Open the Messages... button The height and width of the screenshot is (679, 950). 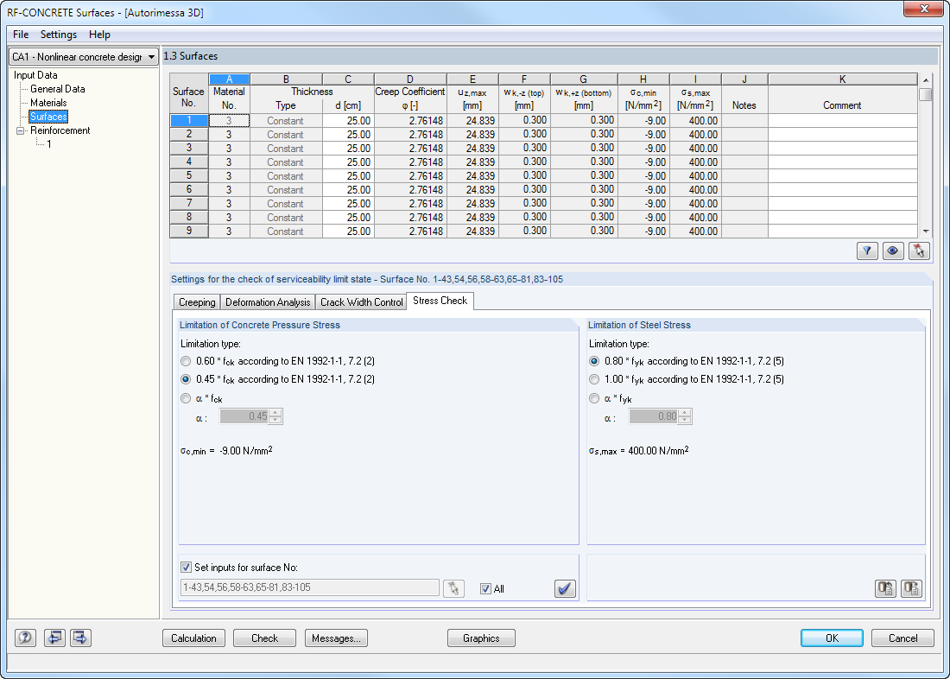click(x=336, y=638)
